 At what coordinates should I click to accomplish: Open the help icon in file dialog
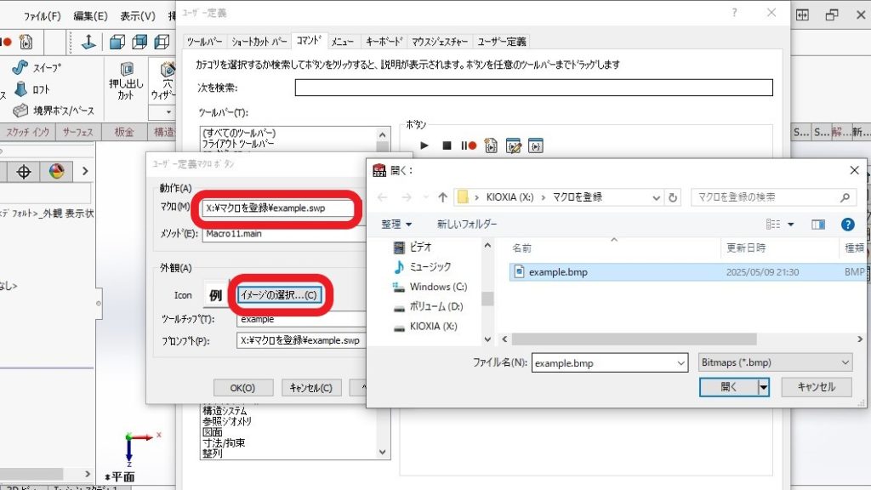tap(847, 225)
